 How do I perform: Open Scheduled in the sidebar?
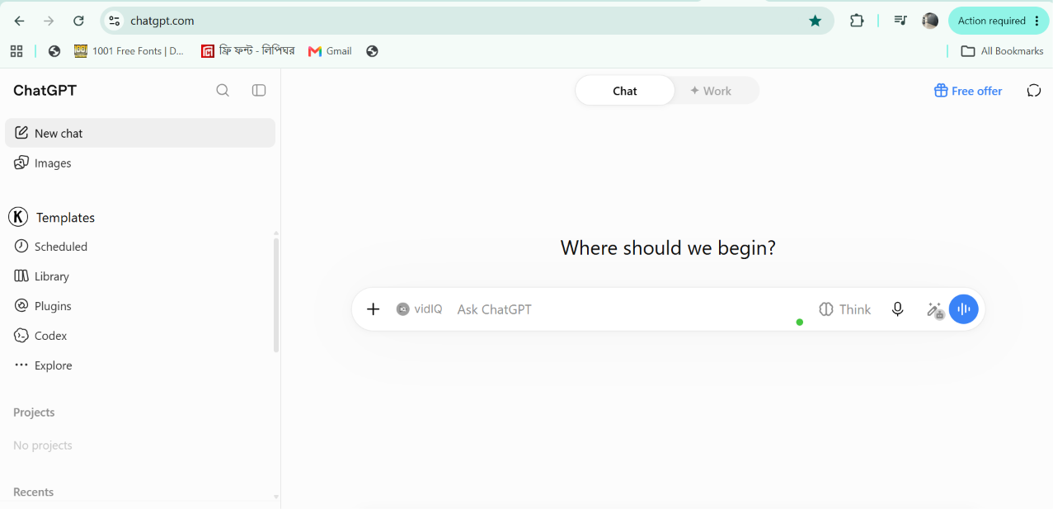click(x=140, y=247)
